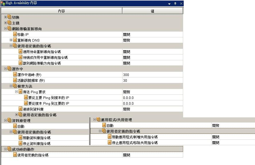Collapse the 應用程式/共用管理 group
255x165 pixels.
(95, 120)
